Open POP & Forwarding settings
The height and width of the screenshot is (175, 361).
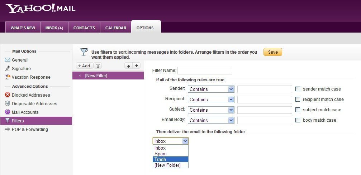(x=30, y=130)
